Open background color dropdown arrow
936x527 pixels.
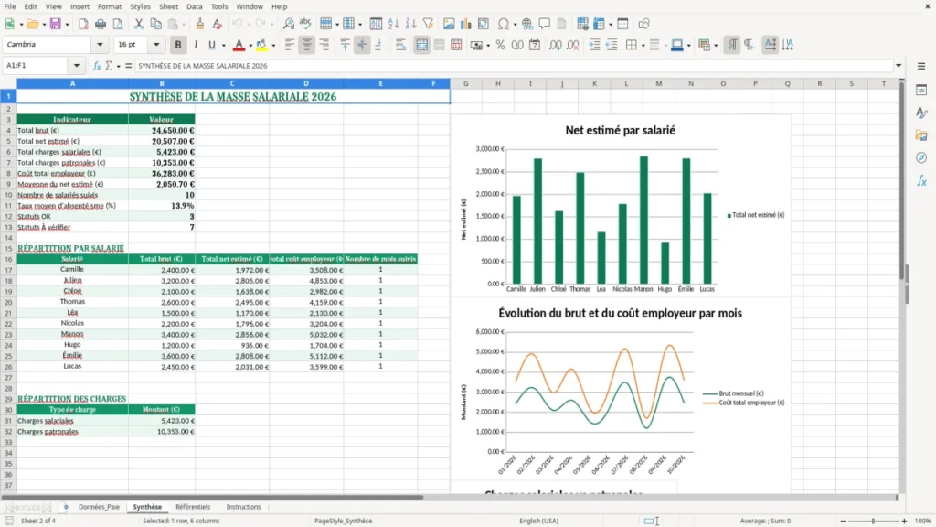click(273, 46)
